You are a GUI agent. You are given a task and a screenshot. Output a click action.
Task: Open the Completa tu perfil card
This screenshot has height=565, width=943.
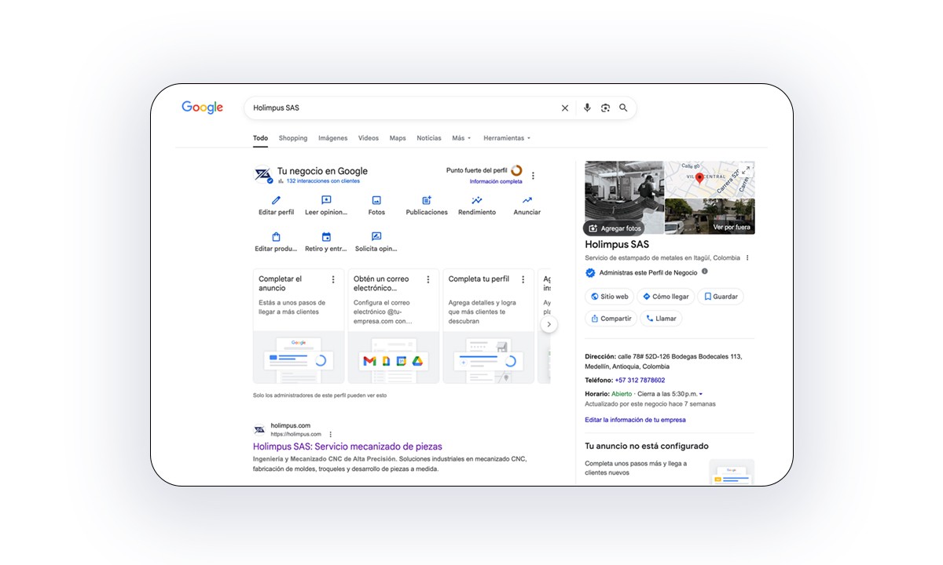click(489, 326)
